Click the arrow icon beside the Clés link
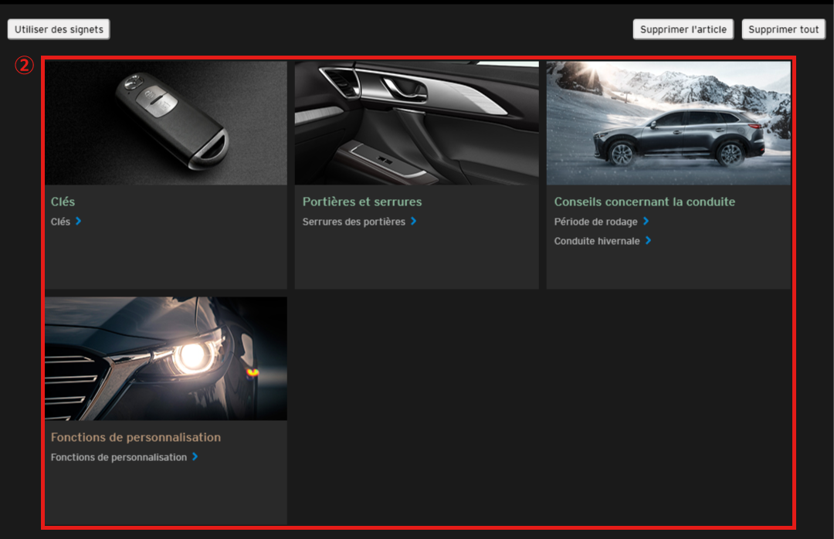The width and height of the screenshot is (834, 539). pyautogui.click(x=79, y=222)
